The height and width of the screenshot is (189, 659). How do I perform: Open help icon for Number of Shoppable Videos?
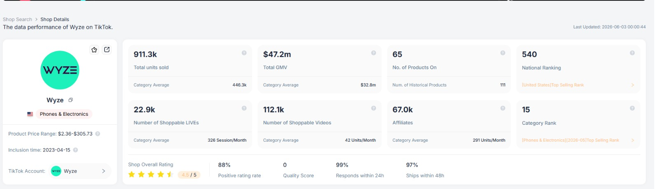tap(374, 108)
